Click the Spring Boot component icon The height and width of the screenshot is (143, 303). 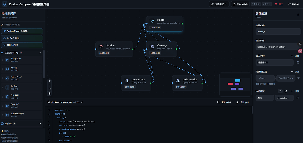[x=7, y=60]
